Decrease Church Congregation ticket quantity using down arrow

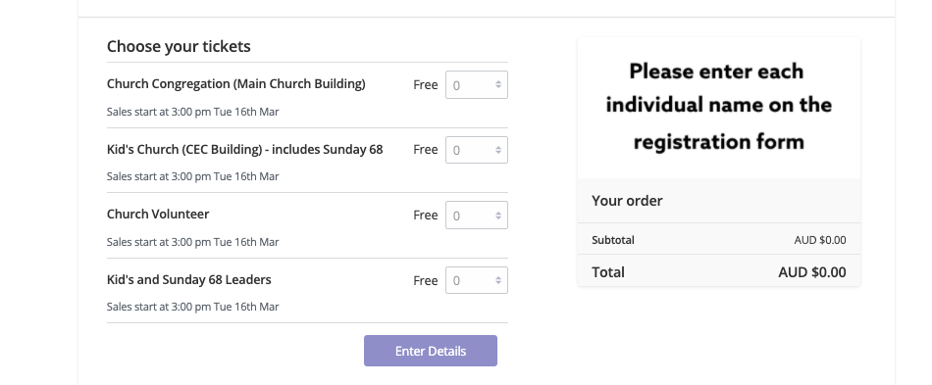[498, 87]
